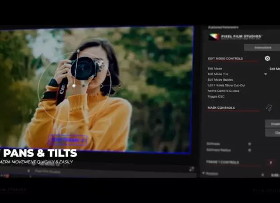
Task: Open the Instructions button
Action: [262, 48]
